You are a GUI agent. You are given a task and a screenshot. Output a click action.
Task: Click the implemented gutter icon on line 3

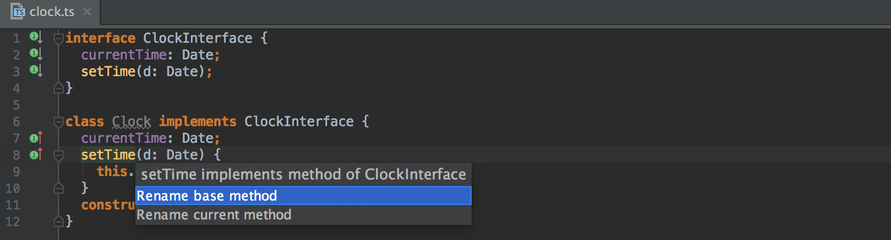click(x=36, y=71)
